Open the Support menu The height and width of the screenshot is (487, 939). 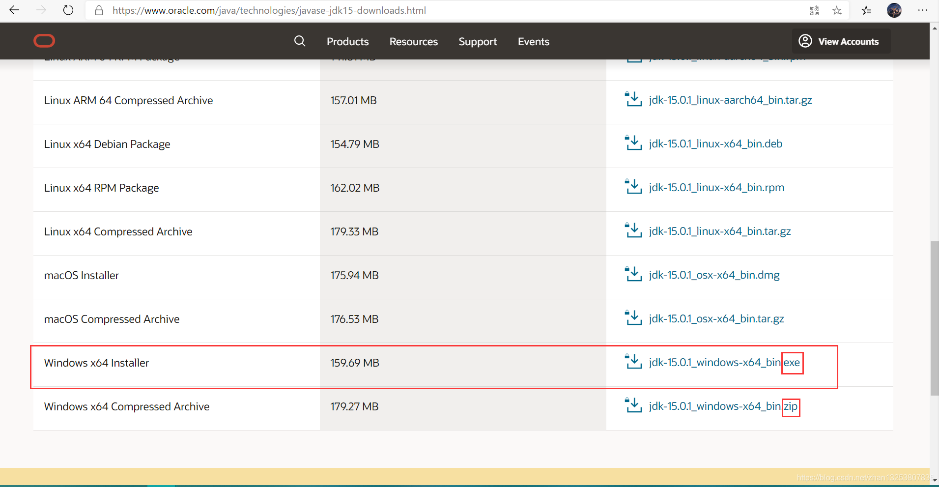coord(478,42)
